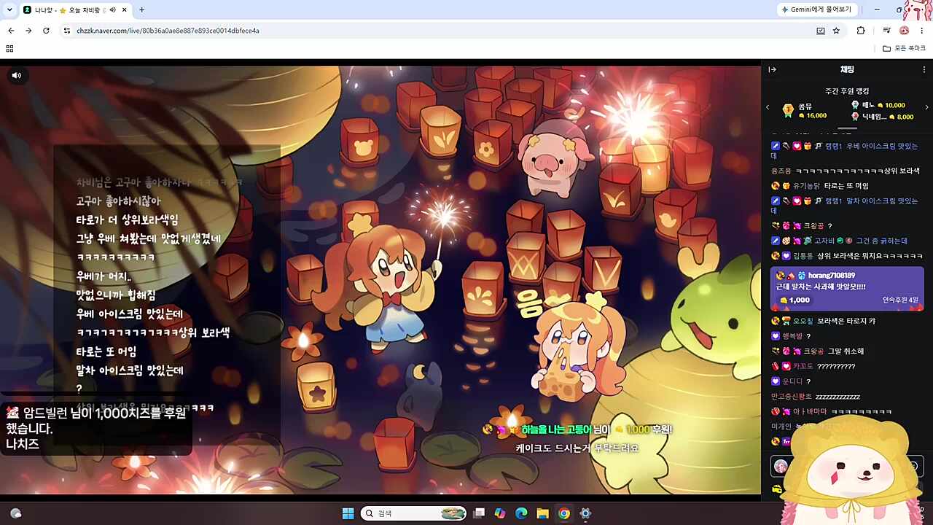Click username 오오칠 in chat
Screen dimensions: 933x525
tap(803, 321)
